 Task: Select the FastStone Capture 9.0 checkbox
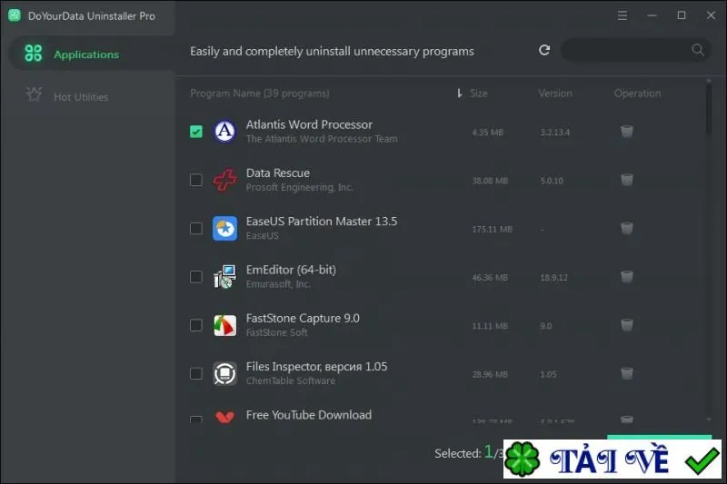coord(196,325)
